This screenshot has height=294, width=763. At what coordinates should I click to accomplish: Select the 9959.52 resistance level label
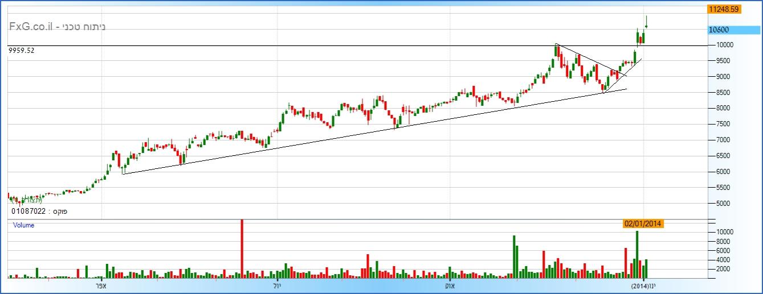22,51
